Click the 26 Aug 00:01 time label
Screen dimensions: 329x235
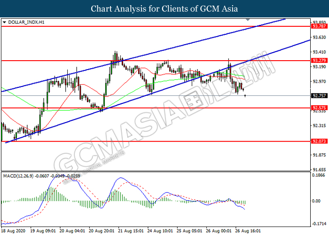[x=219, y=231]
